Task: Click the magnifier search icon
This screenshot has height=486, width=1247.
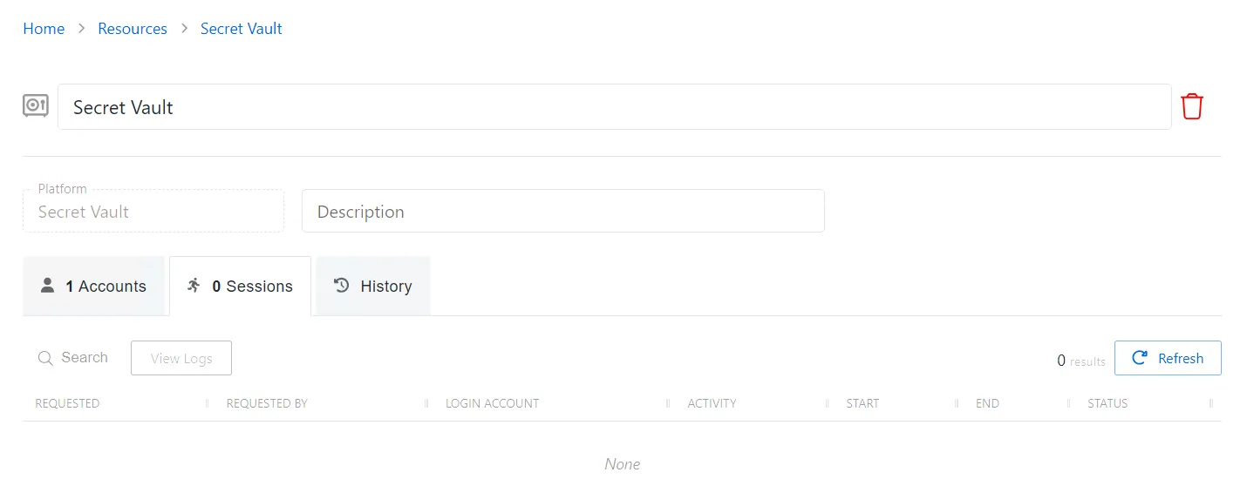Action: (x=45, y=358)
